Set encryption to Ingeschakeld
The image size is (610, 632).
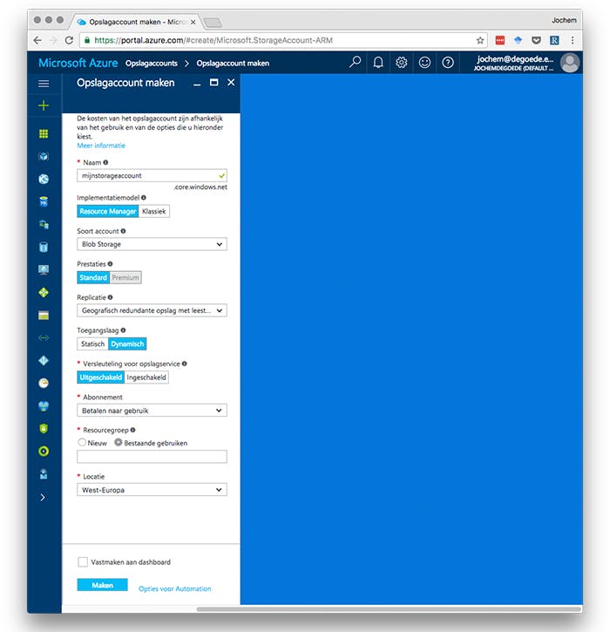point(146,377)
